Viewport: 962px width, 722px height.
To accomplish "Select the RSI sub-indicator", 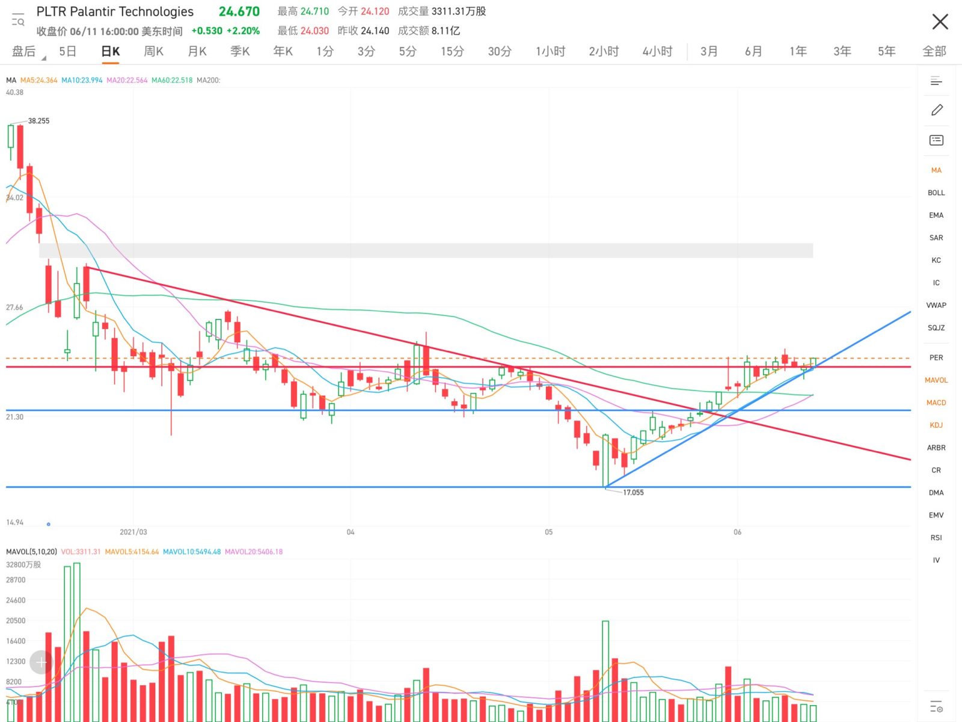I will 936,538.
